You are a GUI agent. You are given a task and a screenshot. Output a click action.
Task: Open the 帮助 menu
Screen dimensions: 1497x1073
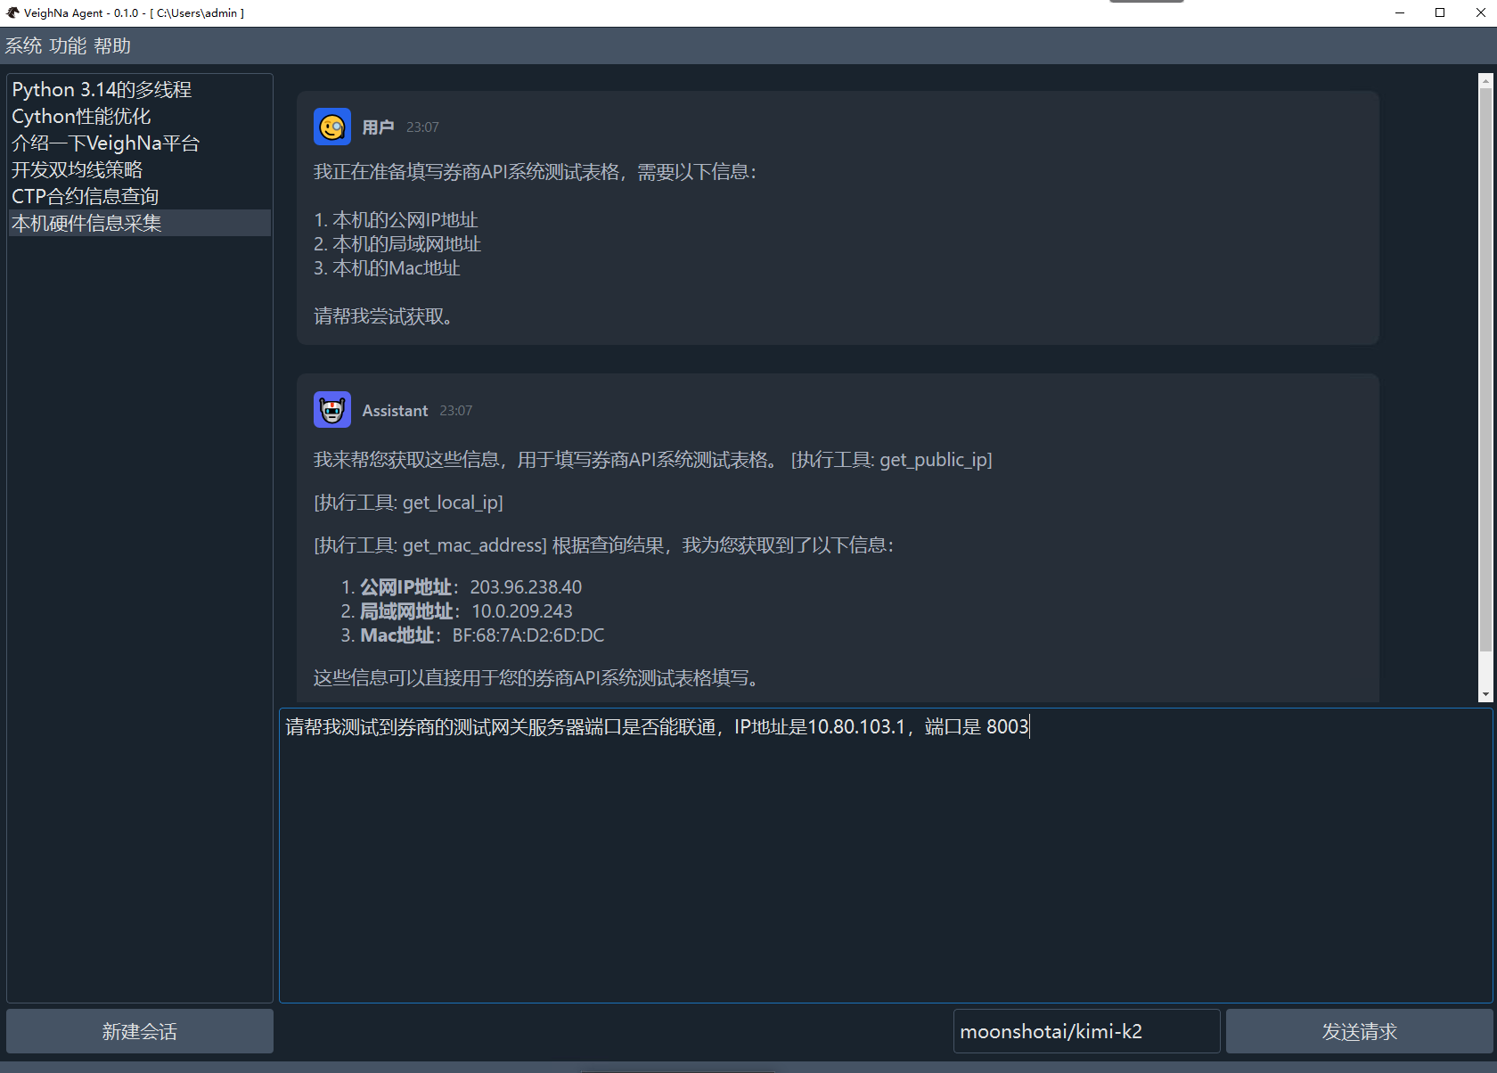tap(112, 45)
